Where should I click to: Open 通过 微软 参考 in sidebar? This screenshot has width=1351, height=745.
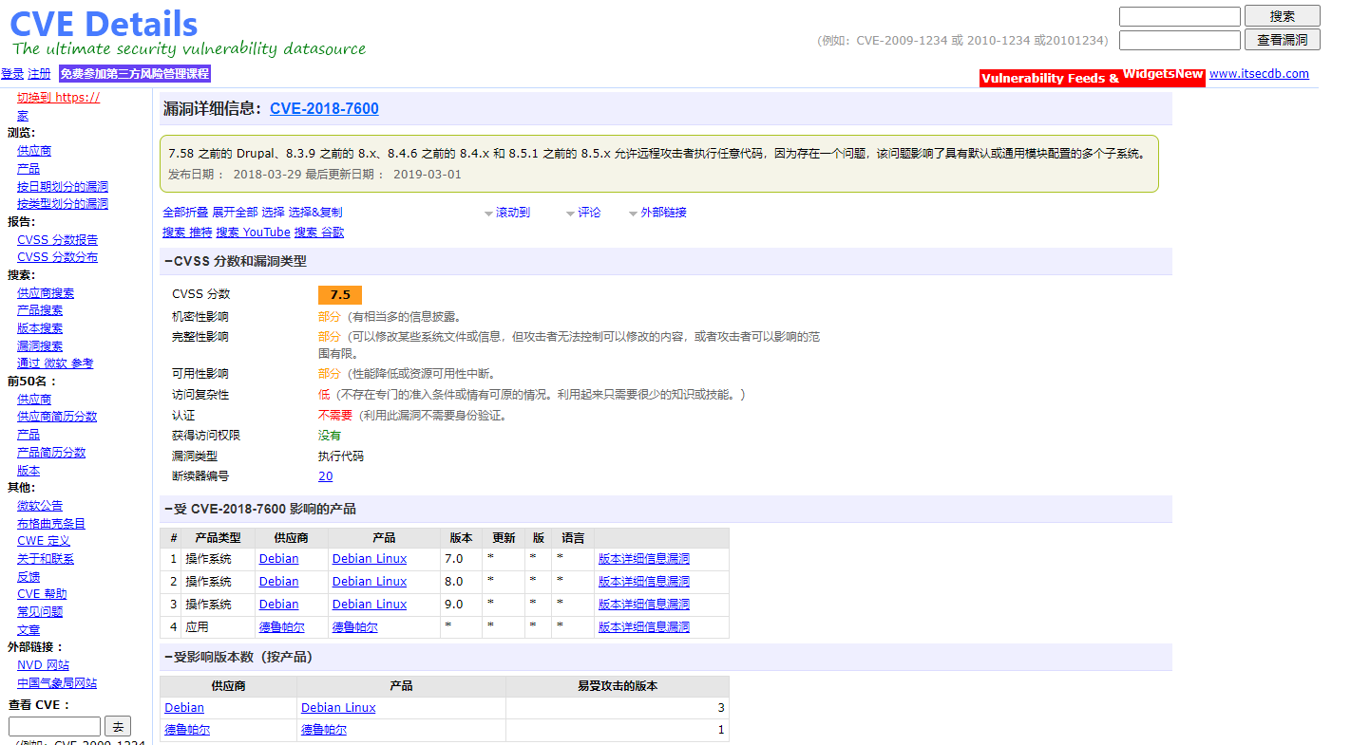click(55, 363)
